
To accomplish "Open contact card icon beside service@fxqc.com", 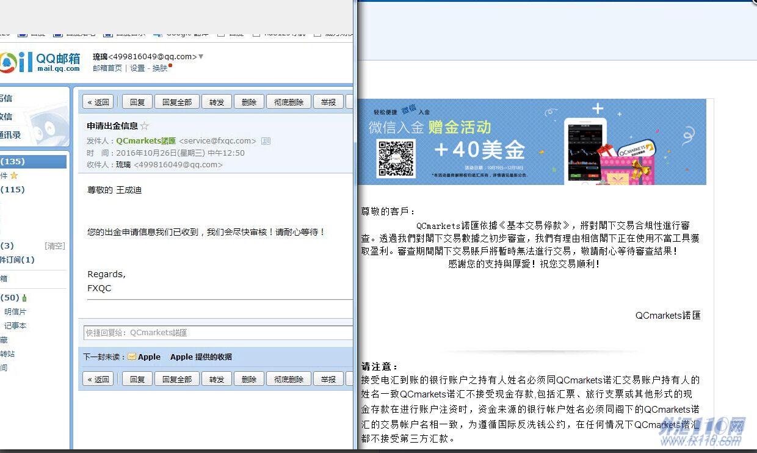I will click(266, 141).
